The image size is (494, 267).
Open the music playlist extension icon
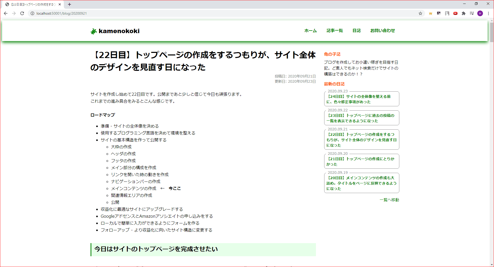click(x=472, y=13)
